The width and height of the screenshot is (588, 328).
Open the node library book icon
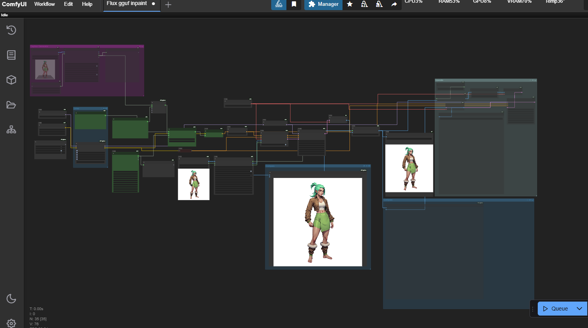(x=11, y=55)
